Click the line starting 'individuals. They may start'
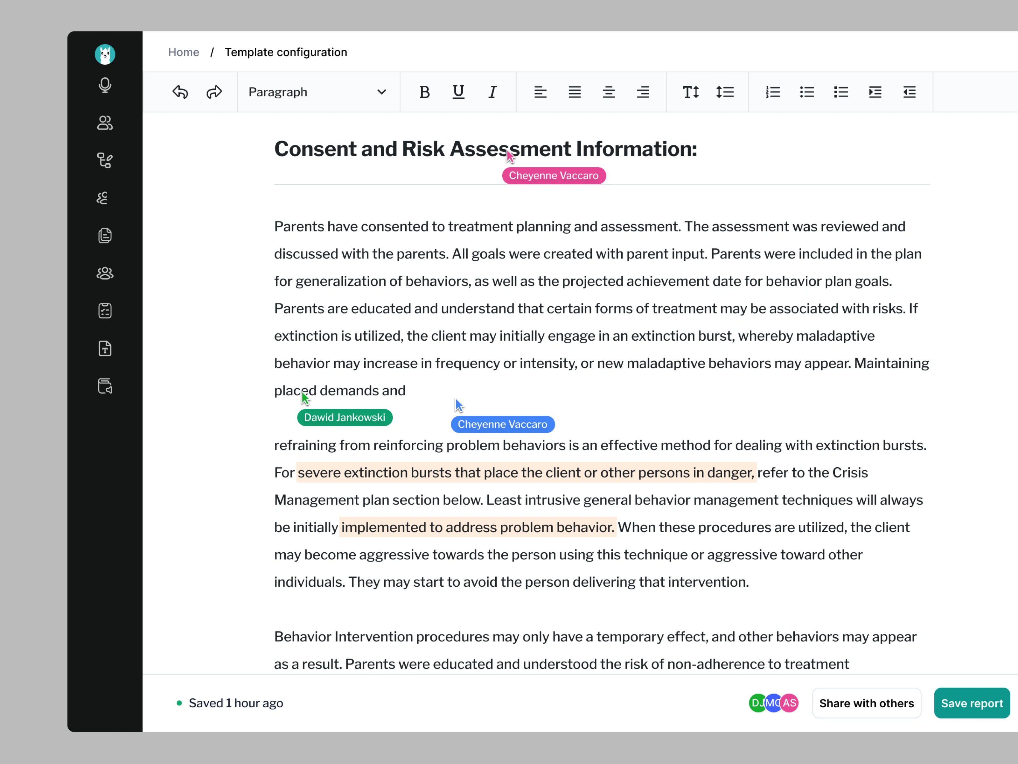1018x764 pixels. 511,582
